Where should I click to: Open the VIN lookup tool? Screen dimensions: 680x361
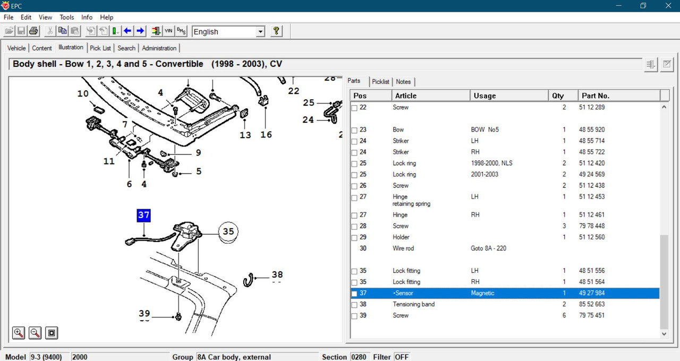[168, 31]
